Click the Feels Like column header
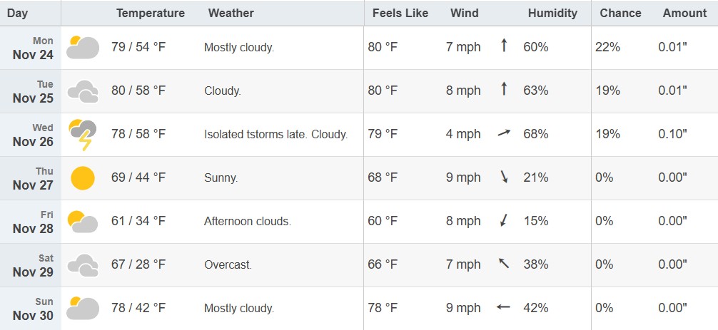718x330 pixels. [x=400, y=14]
